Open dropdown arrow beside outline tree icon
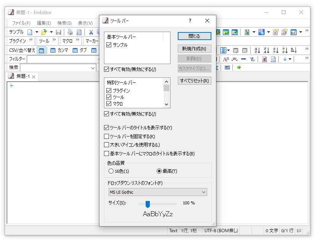 pyautogui.click(x=254, y=32)
